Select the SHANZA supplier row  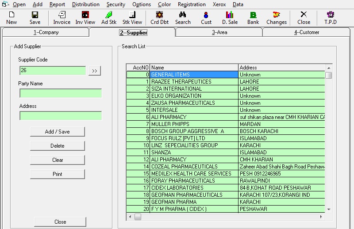click(226, 152)
